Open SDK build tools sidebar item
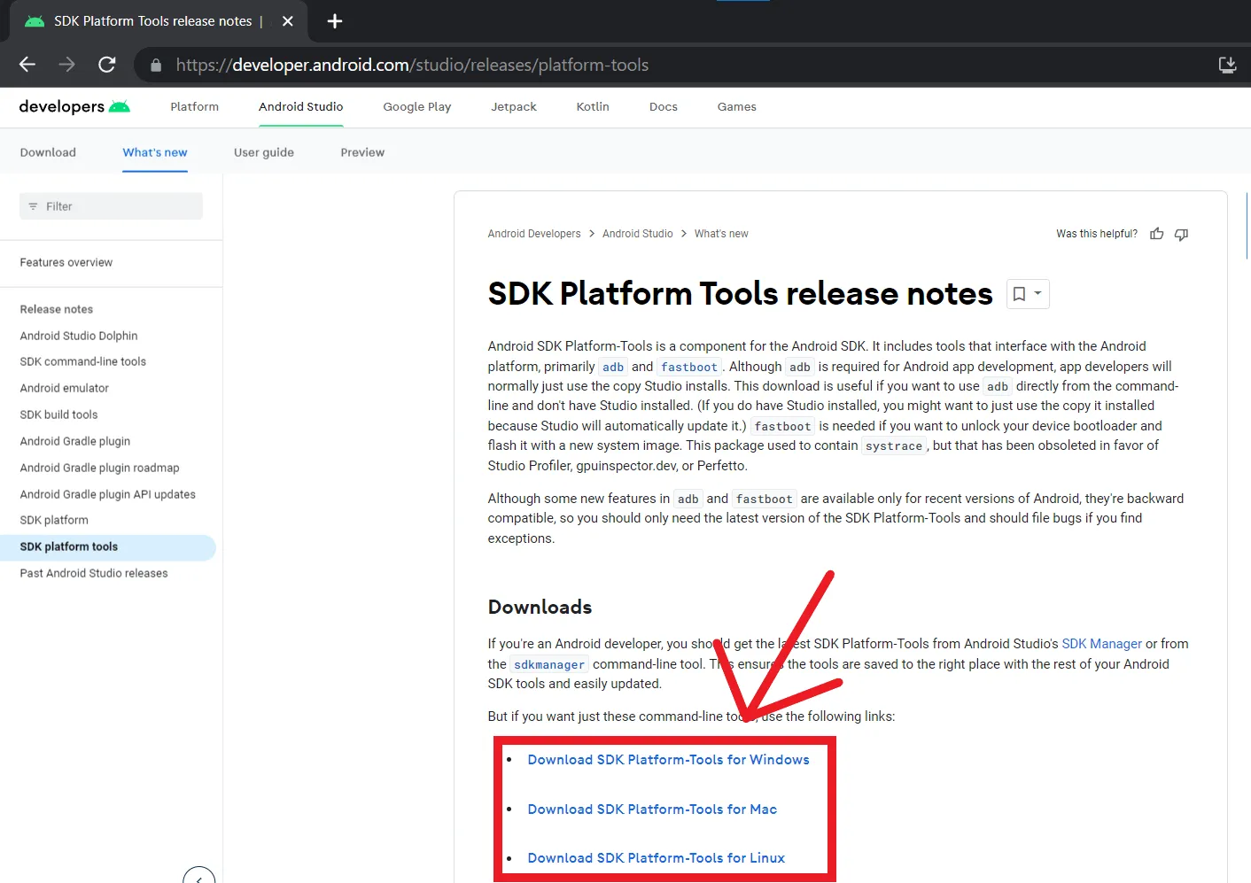Screen dimensions: 1251x883 pyautogui.click(x=59, y=414)
